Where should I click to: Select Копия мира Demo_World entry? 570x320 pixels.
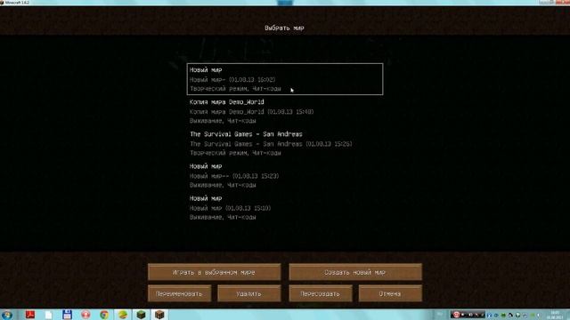[285, 111]
